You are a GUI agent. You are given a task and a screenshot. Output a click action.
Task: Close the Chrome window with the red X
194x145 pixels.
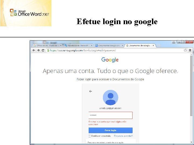(x=189, y=42)
